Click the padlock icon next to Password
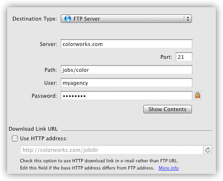The width and height of the screenshot is (223, 181). 198,95
